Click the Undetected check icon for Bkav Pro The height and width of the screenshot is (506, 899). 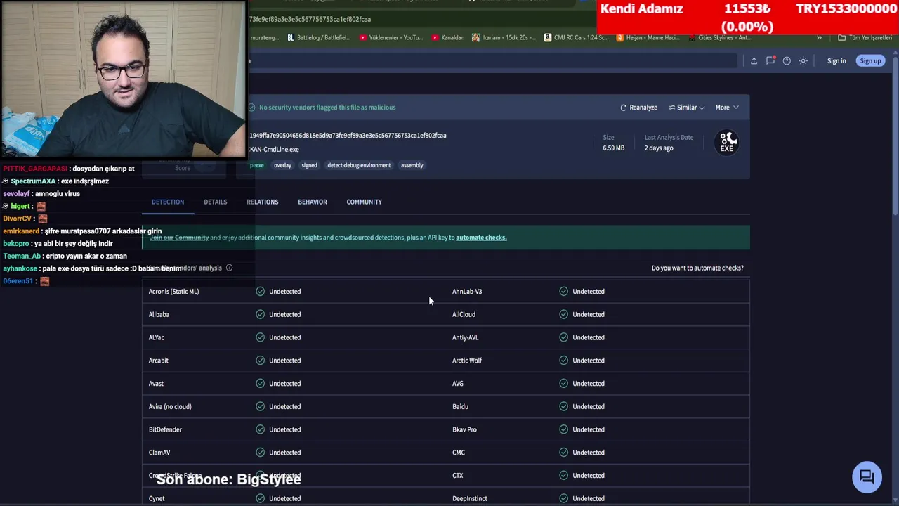click(x=563, y=429)
